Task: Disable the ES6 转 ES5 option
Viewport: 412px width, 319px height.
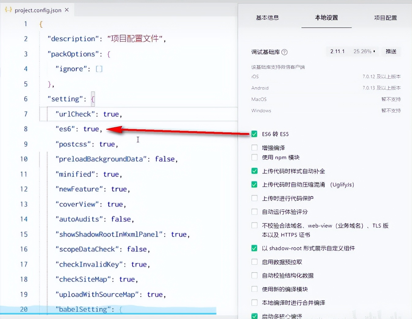Action: click(x=254, y=134)
